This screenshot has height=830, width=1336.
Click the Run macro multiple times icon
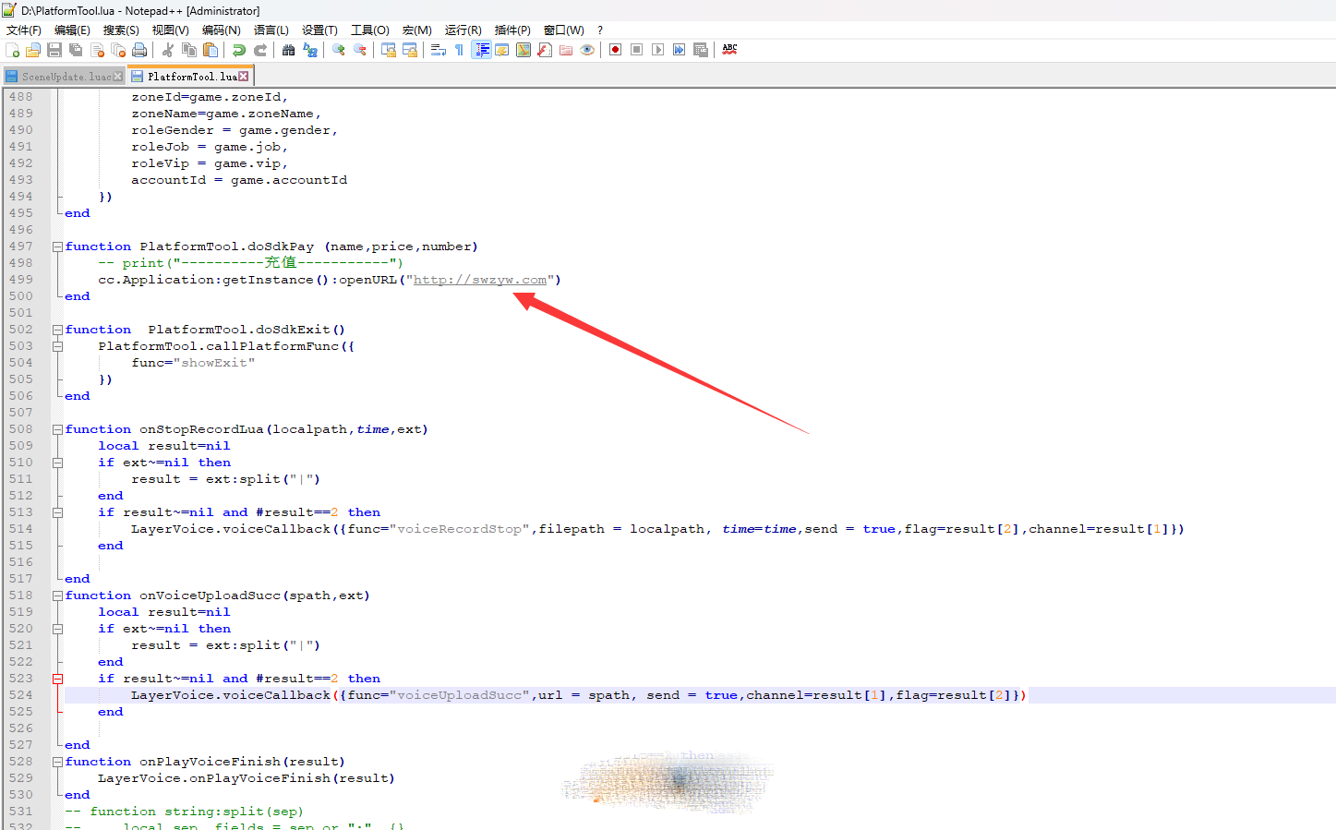[680, 50]
